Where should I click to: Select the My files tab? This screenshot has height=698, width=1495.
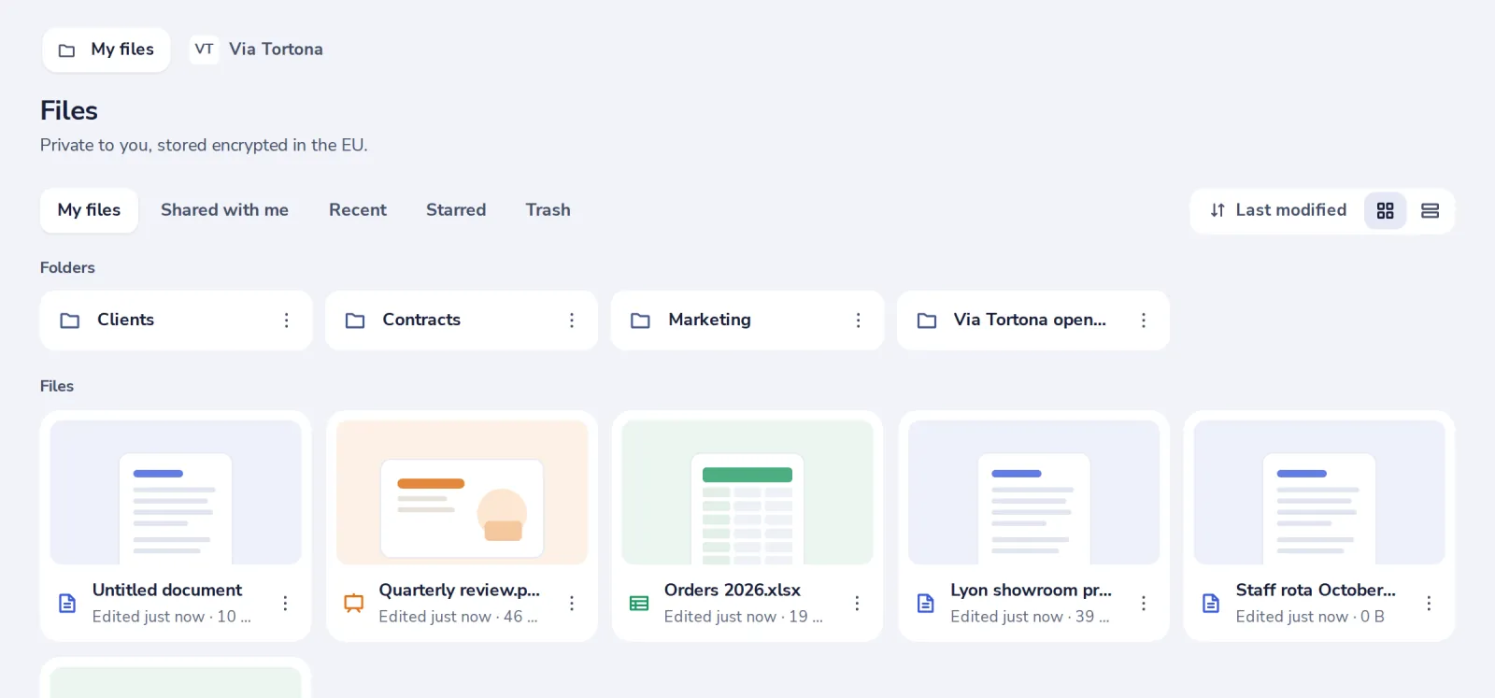(89, 210)
